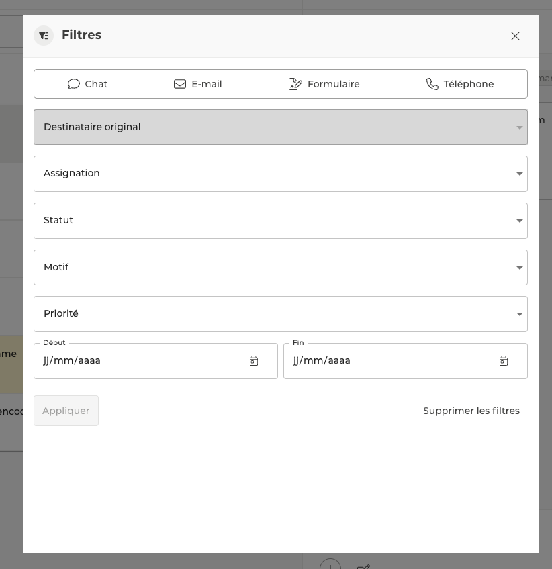The height and width of the screenshot is (569, 552).
Task: Open the Fin calendar picker icon
Action: click(x=504, y=361)
